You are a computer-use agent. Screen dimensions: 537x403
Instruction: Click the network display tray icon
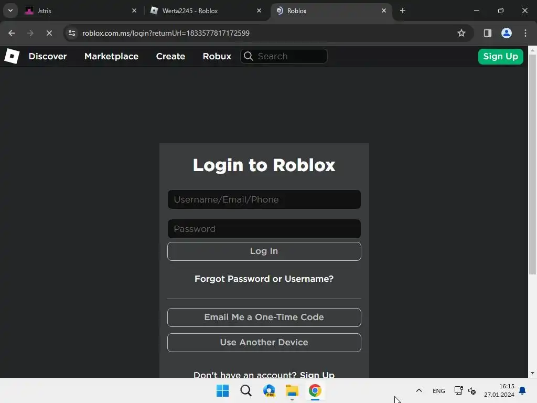458,390
